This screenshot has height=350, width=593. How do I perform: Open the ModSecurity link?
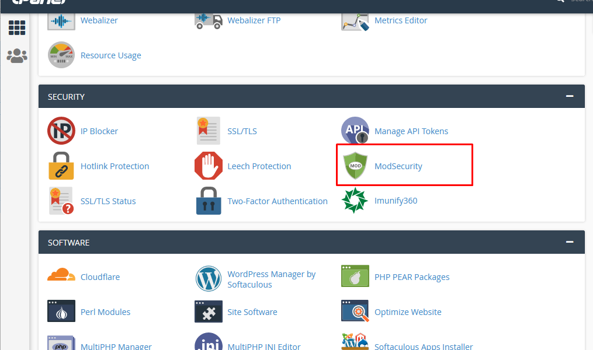pyautogui.click(x=398, y=166)
